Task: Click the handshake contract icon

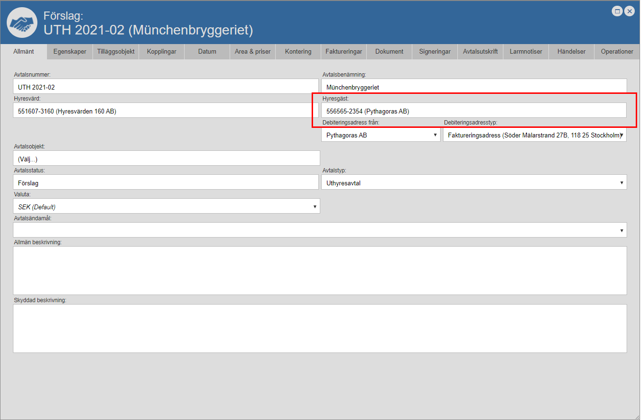Action: 22,23
